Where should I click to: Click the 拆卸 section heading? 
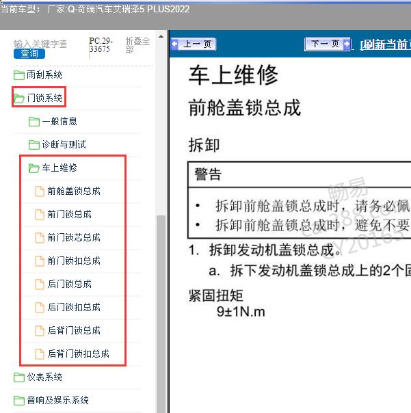[x=204, y=145]
